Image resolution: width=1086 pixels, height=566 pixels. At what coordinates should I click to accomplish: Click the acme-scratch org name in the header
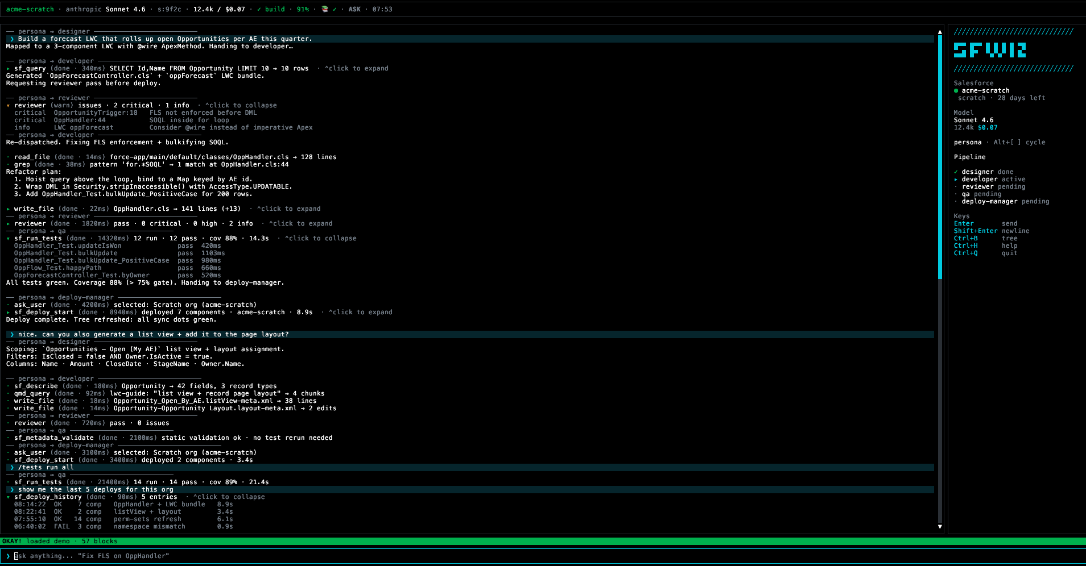tap(30, 9)
